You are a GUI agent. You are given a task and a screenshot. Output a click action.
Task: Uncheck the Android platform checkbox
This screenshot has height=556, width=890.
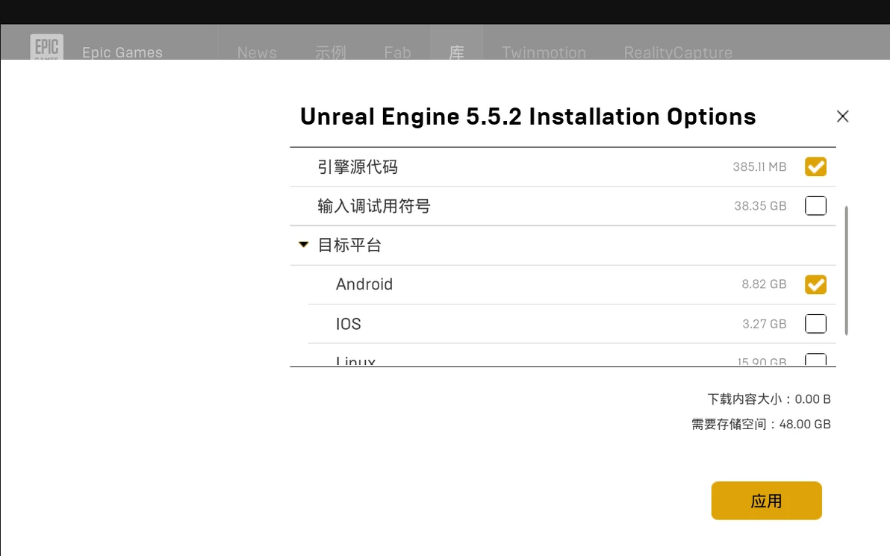click(815, 284)
